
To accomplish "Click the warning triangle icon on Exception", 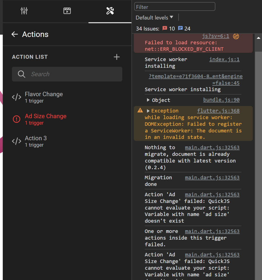I will [x=140, y=110].
